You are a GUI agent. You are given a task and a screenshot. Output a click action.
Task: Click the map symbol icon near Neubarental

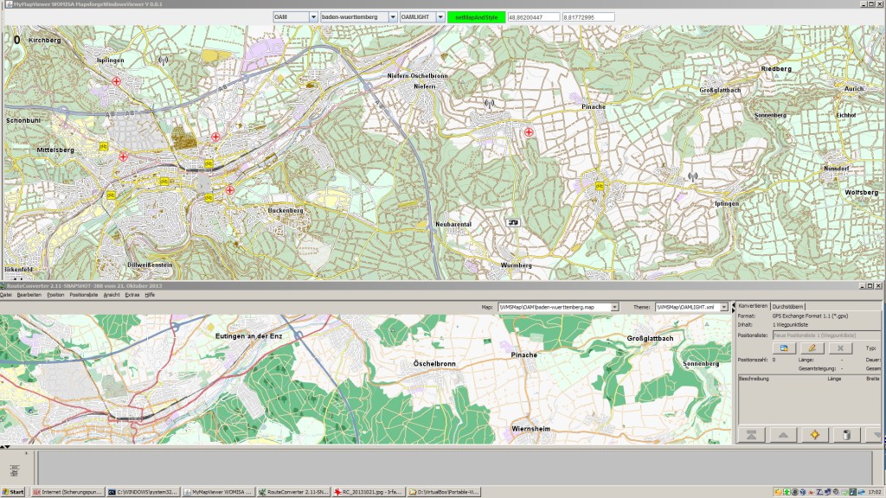513,221
